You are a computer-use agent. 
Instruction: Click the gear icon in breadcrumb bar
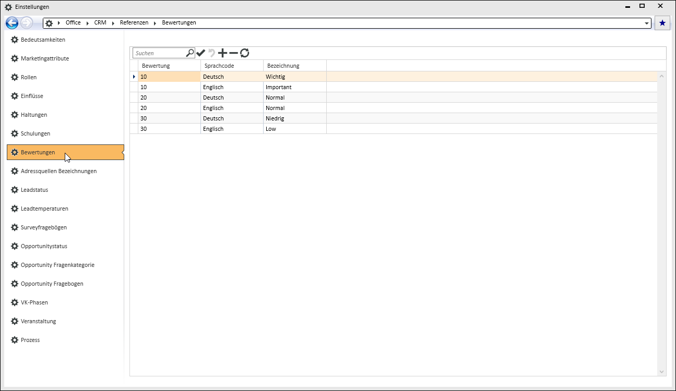49,23
